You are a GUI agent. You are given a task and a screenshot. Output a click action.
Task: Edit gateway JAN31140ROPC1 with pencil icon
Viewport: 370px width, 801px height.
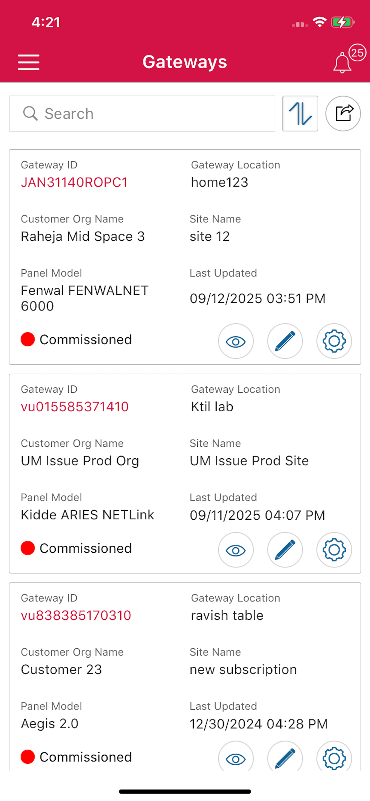(x=285, y=341)
